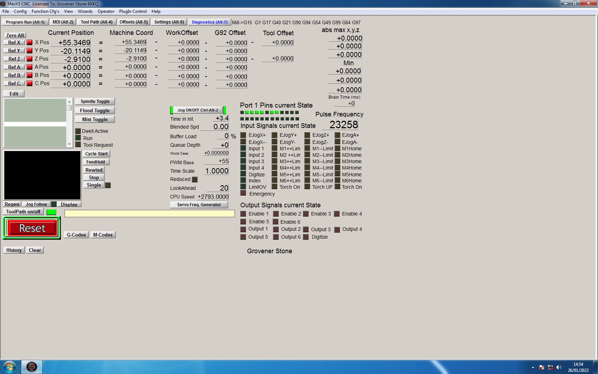Click the yellow status message bar
The image size is (598, 374).
point(149,213)
